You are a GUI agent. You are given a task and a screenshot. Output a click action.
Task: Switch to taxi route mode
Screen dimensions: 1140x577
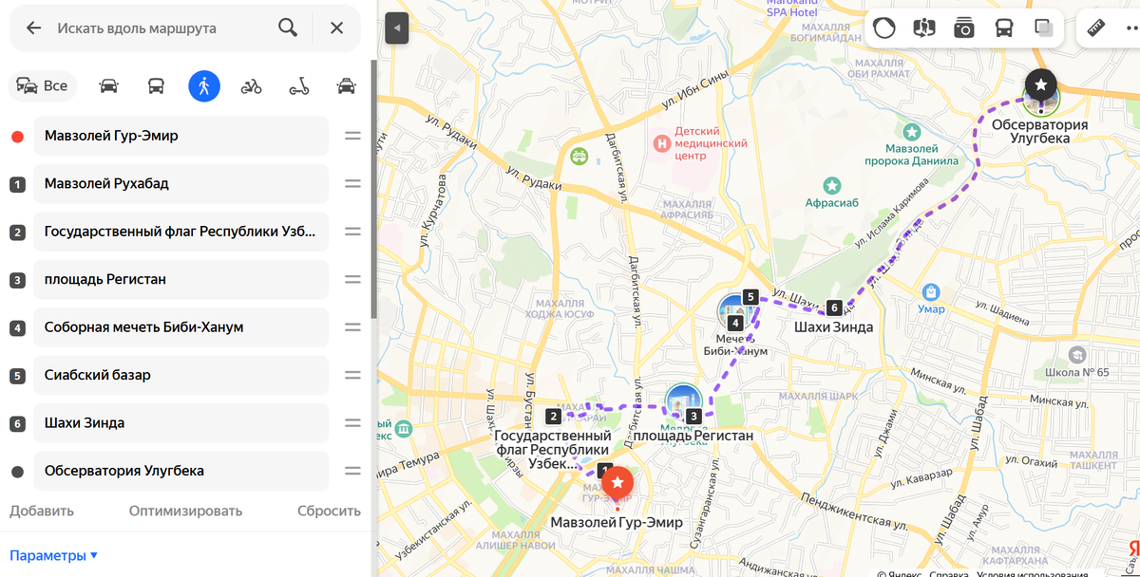347,86
